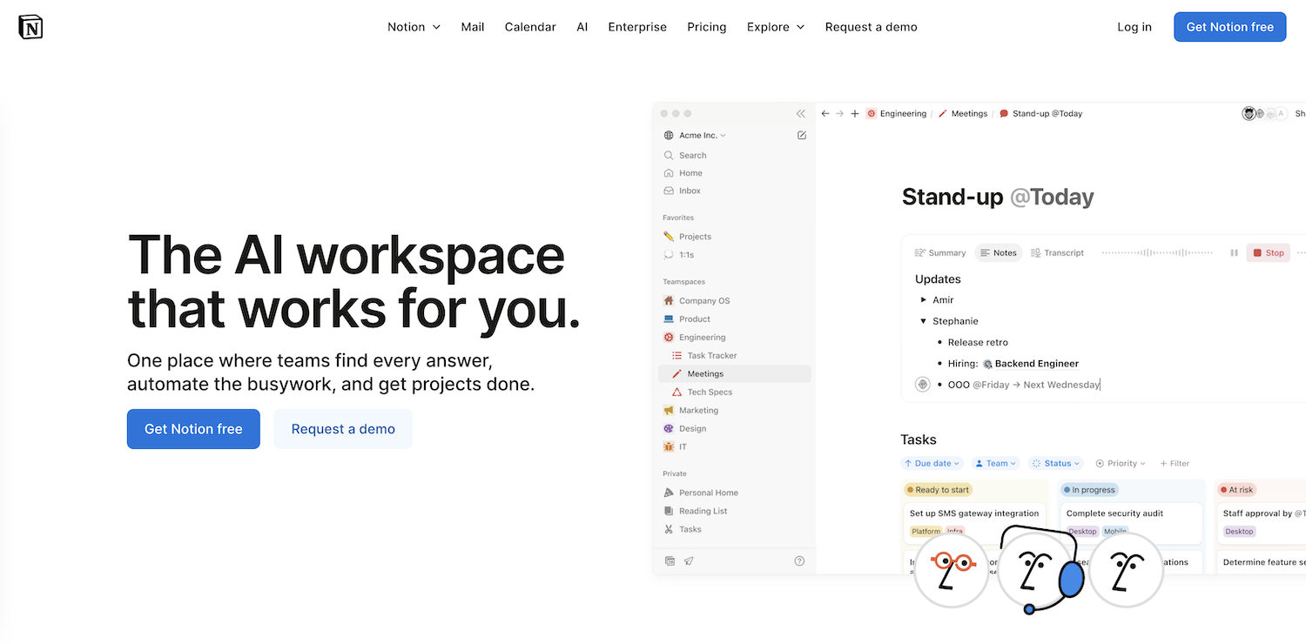Click the Search magnifier icon in the sidebar
Image resolution: width=1306 pixels, height=644 pixels.
point(669,155)
